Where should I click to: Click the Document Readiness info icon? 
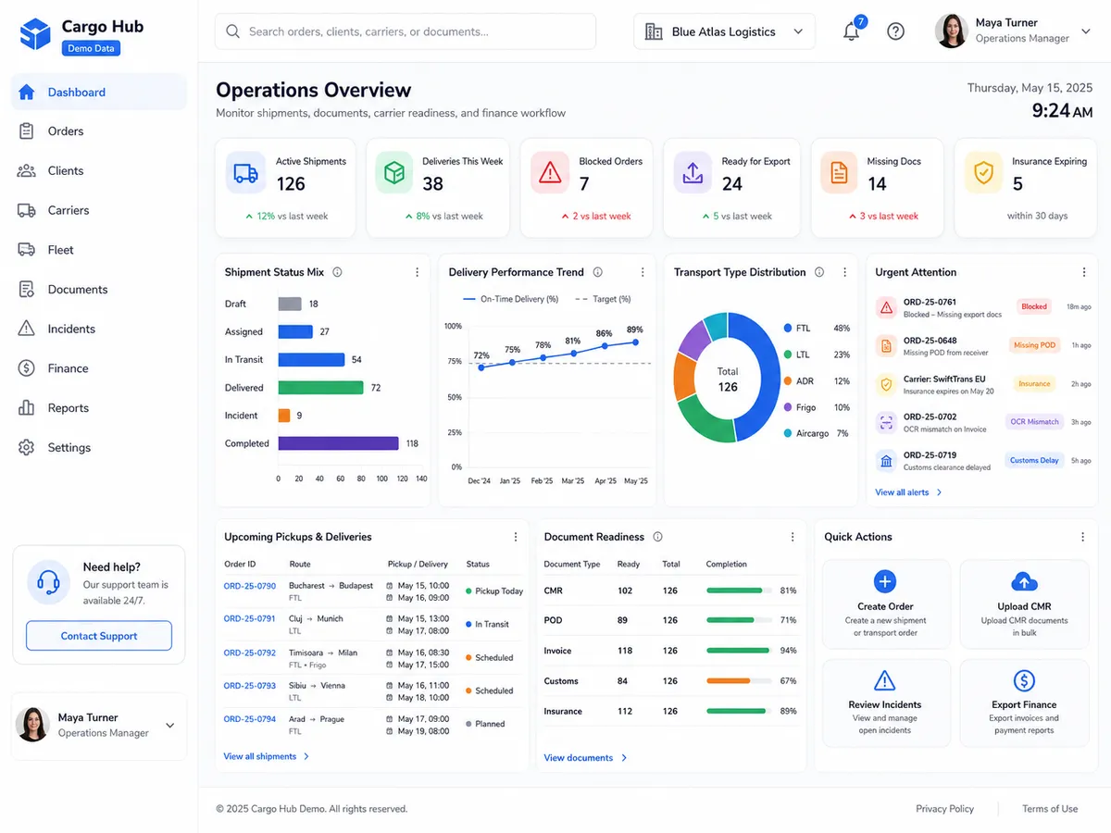657,537
